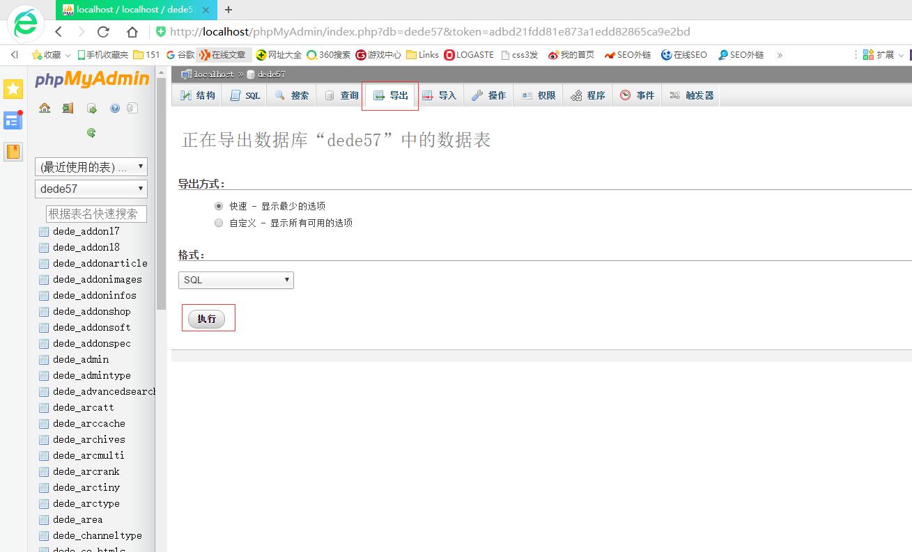The height and width of the screenshot is (552, 912).
Task: Open the 网址大全 bookmark
Action: click(279, 54)
